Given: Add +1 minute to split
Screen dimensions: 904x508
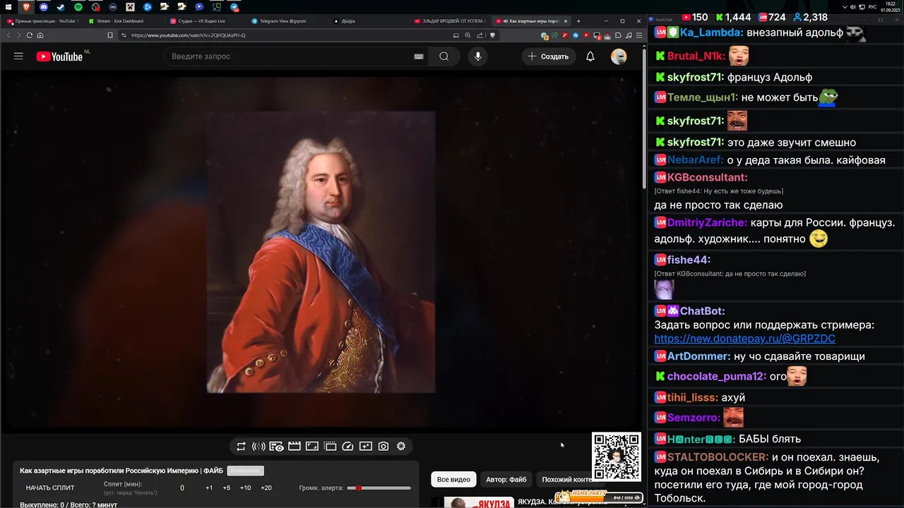Looking at the screenshot, I should (209, 488).
